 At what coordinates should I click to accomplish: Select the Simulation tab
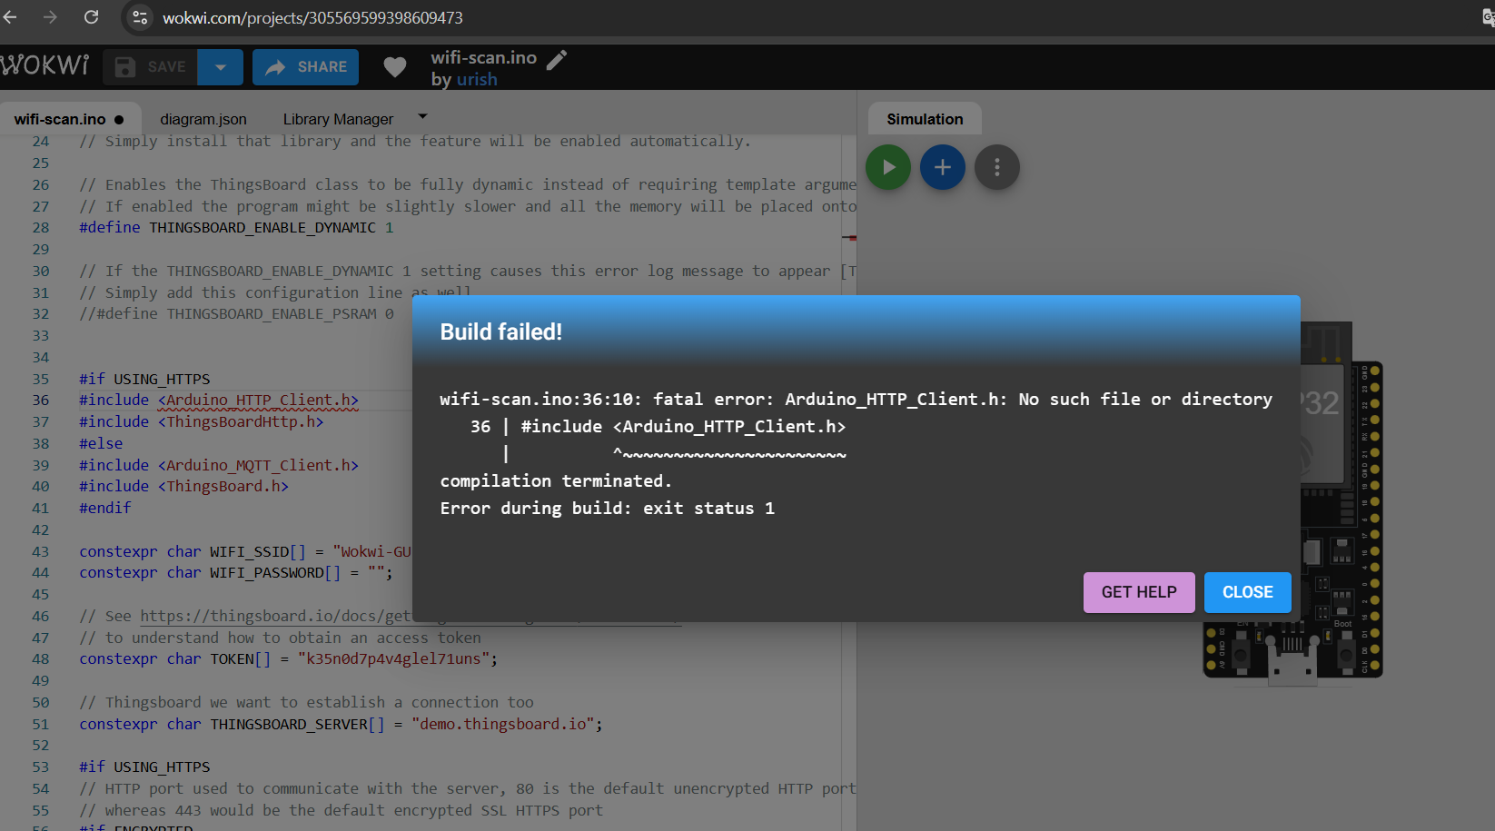[x=925, y=119]
